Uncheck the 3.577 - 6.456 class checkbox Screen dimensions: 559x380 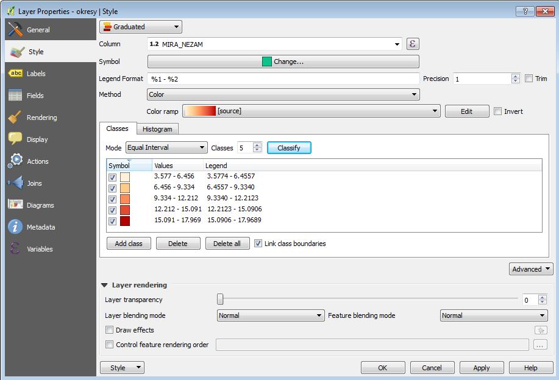(x=112, y=177)
